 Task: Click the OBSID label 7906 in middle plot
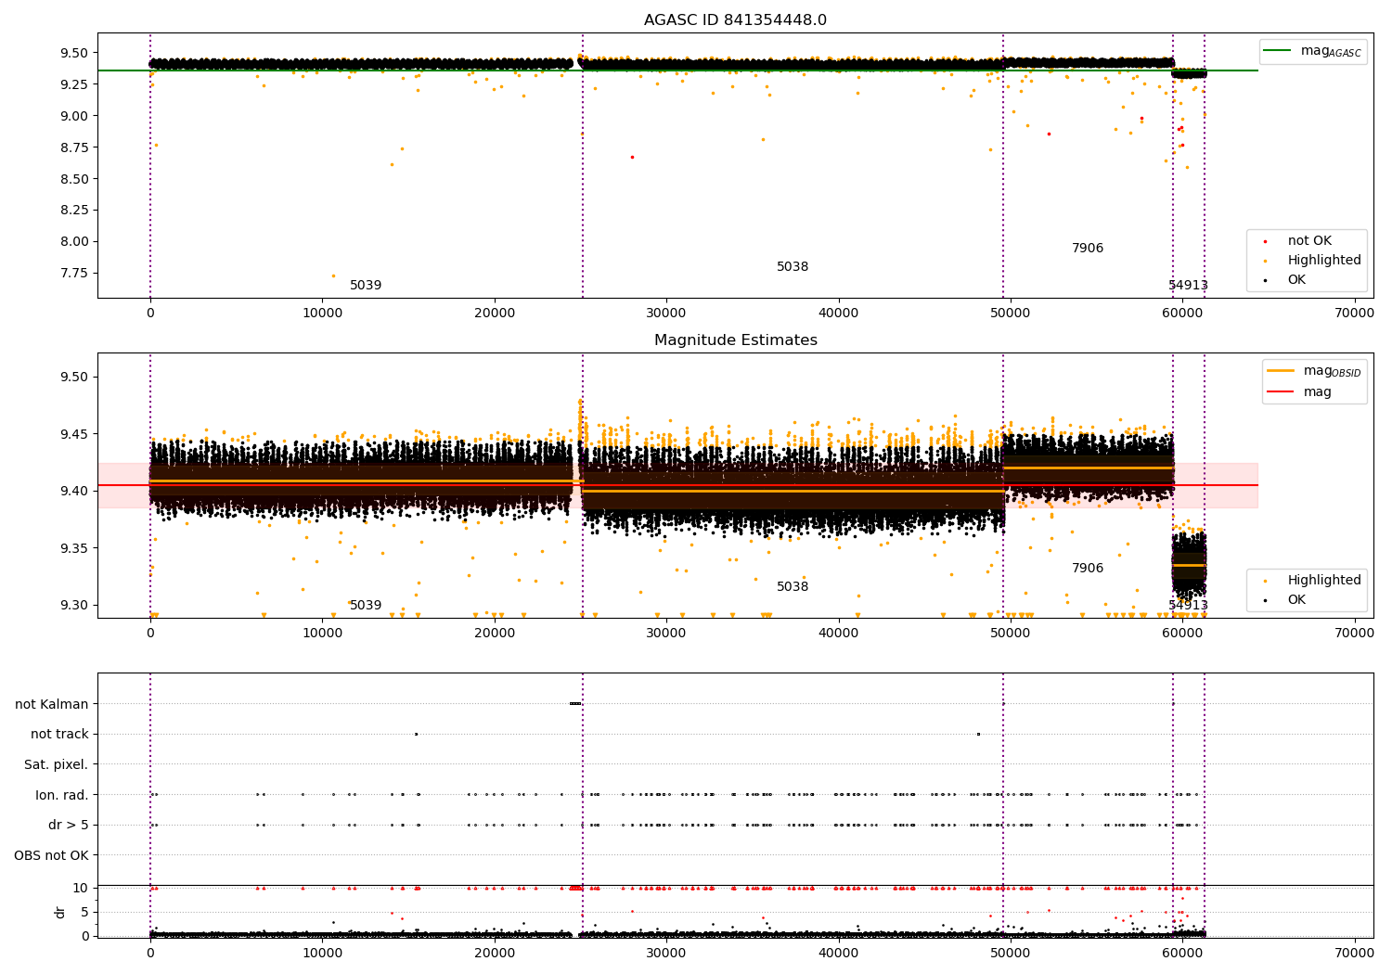point(1088,569)
